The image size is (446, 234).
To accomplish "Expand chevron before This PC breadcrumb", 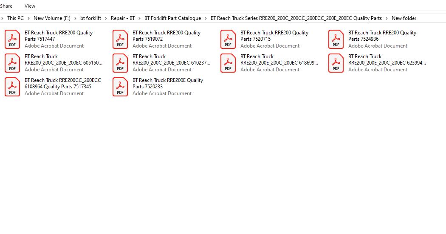I will point(2,18).
